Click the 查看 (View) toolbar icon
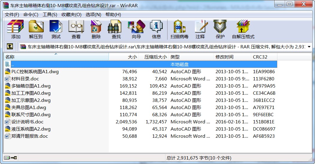The width and height of the screenshot is (315, 164). pos(76,26)
